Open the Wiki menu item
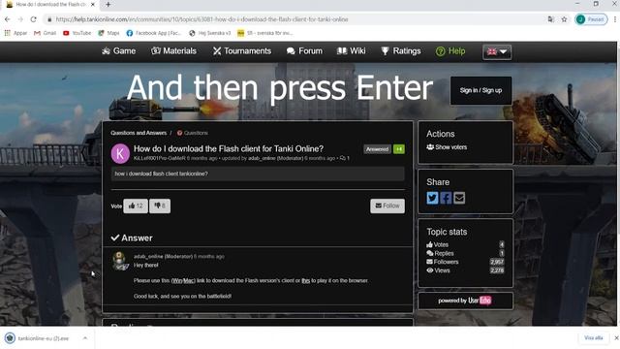The width and height of the screenshot is (620, 349). (x=351, y=51)
